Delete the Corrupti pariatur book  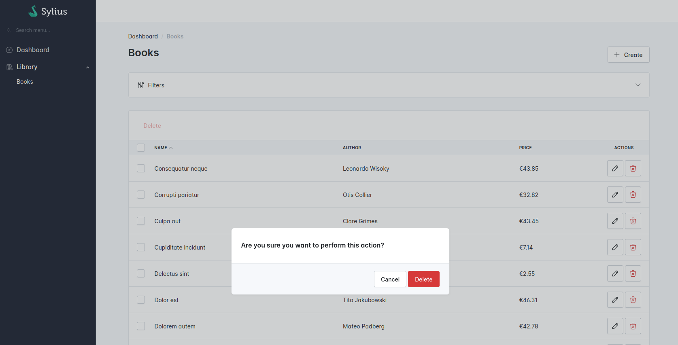[x=633, y=195]
